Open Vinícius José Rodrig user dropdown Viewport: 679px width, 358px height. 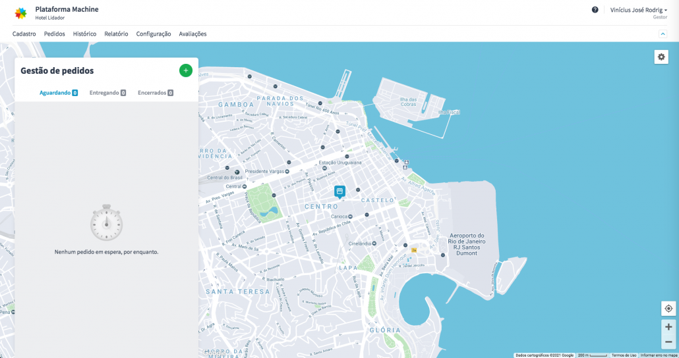(x=638, y=10)
